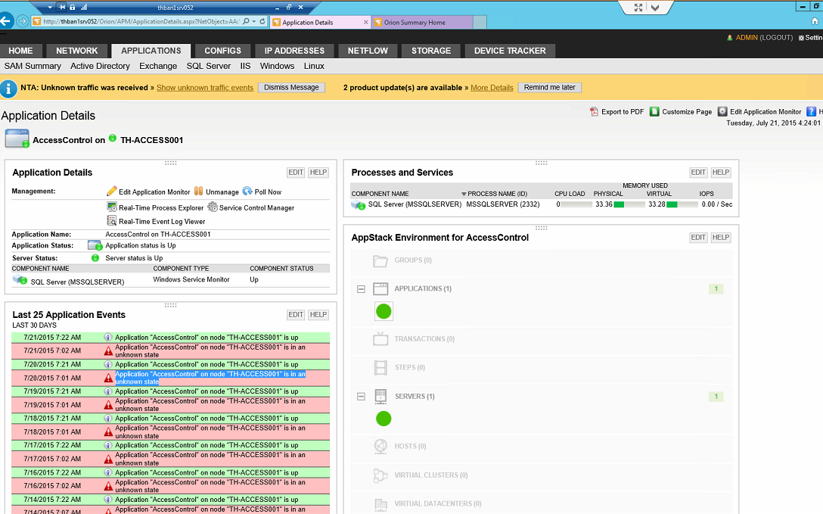Click HELP in AppStack Environment panel

point(721,237)
